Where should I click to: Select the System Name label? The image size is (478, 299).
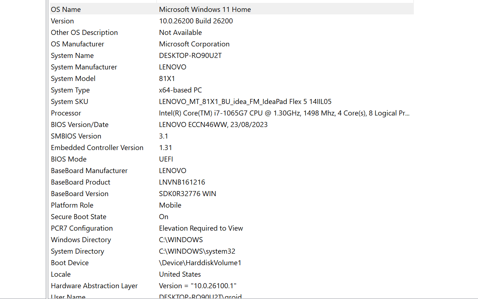point(72,55)
